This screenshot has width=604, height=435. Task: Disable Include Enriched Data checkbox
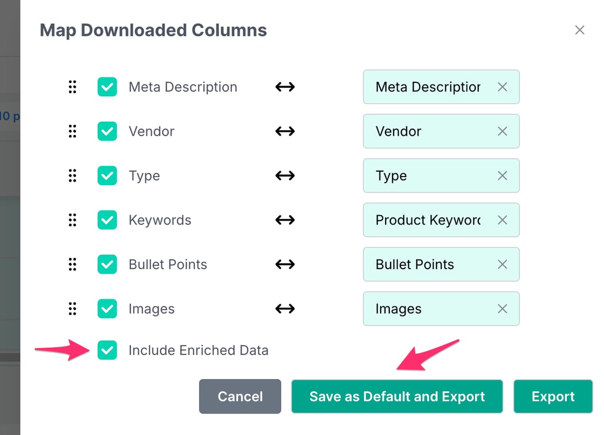(x=107, y=350)
